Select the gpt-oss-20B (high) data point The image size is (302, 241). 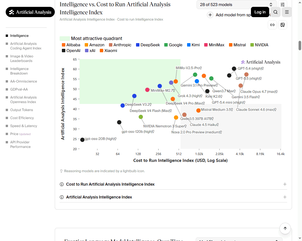[82, 140]
